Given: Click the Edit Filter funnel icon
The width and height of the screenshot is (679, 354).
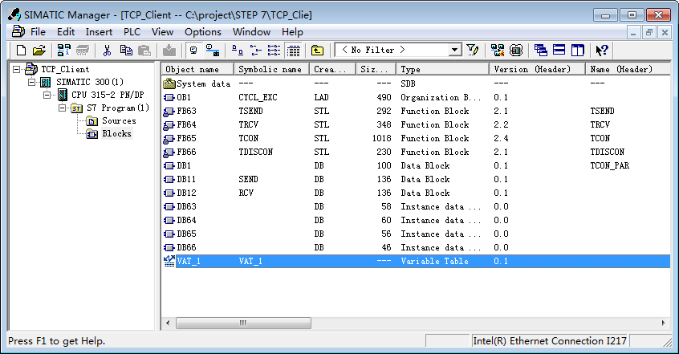Looking at the screenshot, I should click(472, 51).
